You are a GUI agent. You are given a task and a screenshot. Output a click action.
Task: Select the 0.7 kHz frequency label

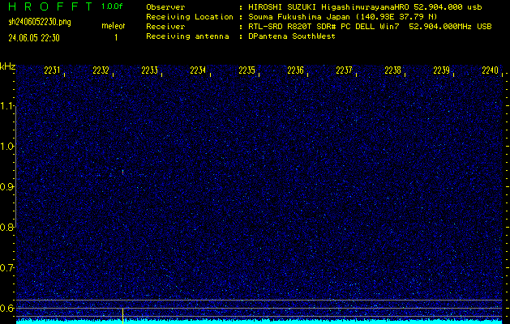[x=8, y=267]
